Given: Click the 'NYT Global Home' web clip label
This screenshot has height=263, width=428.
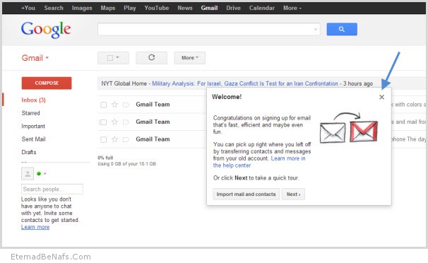Looking at the screenshot, I should (124, 83).
